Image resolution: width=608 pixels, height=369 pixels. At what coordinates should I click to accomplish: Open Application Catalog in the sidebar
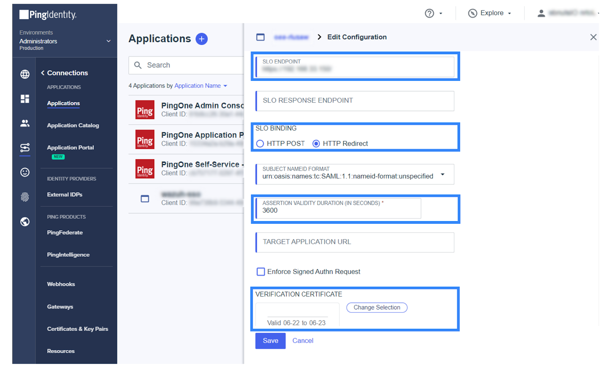(73, 126)
